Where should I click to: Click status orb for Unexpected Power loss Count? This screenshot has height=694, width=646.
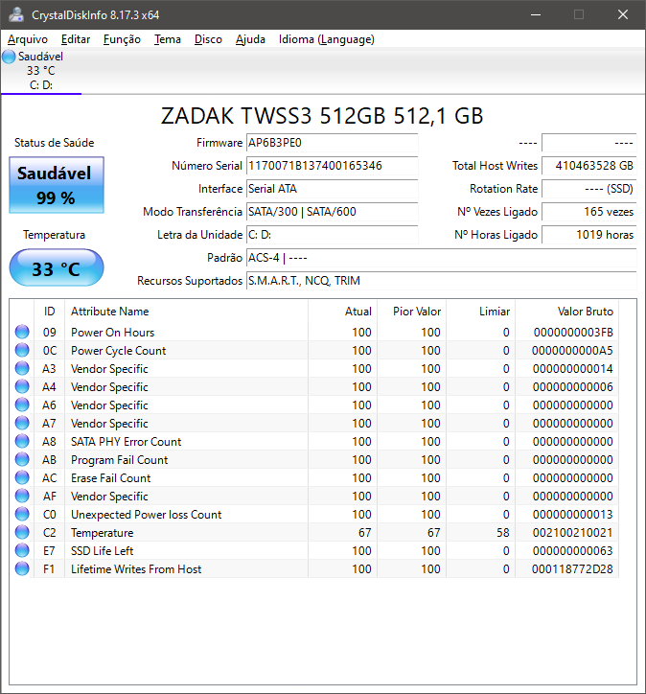(22, 514)
